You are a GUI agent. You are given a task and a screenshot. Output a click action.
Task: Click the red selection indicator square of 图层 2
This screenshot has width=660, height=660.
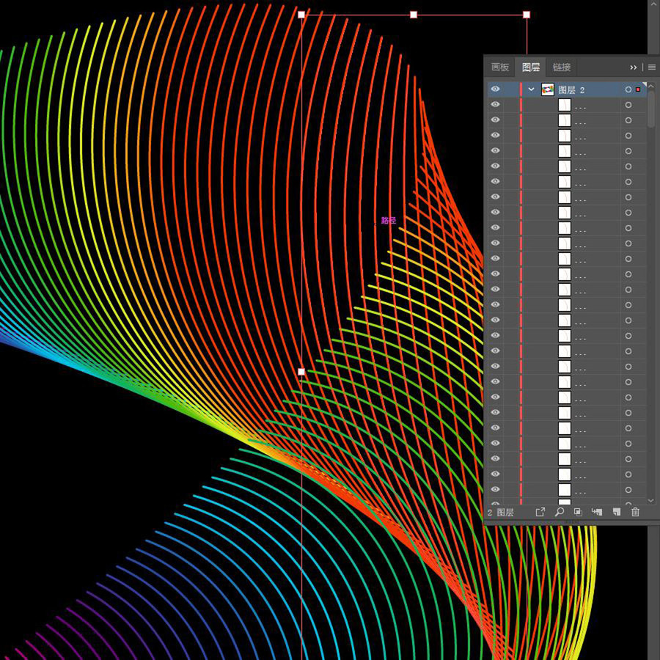638,89
